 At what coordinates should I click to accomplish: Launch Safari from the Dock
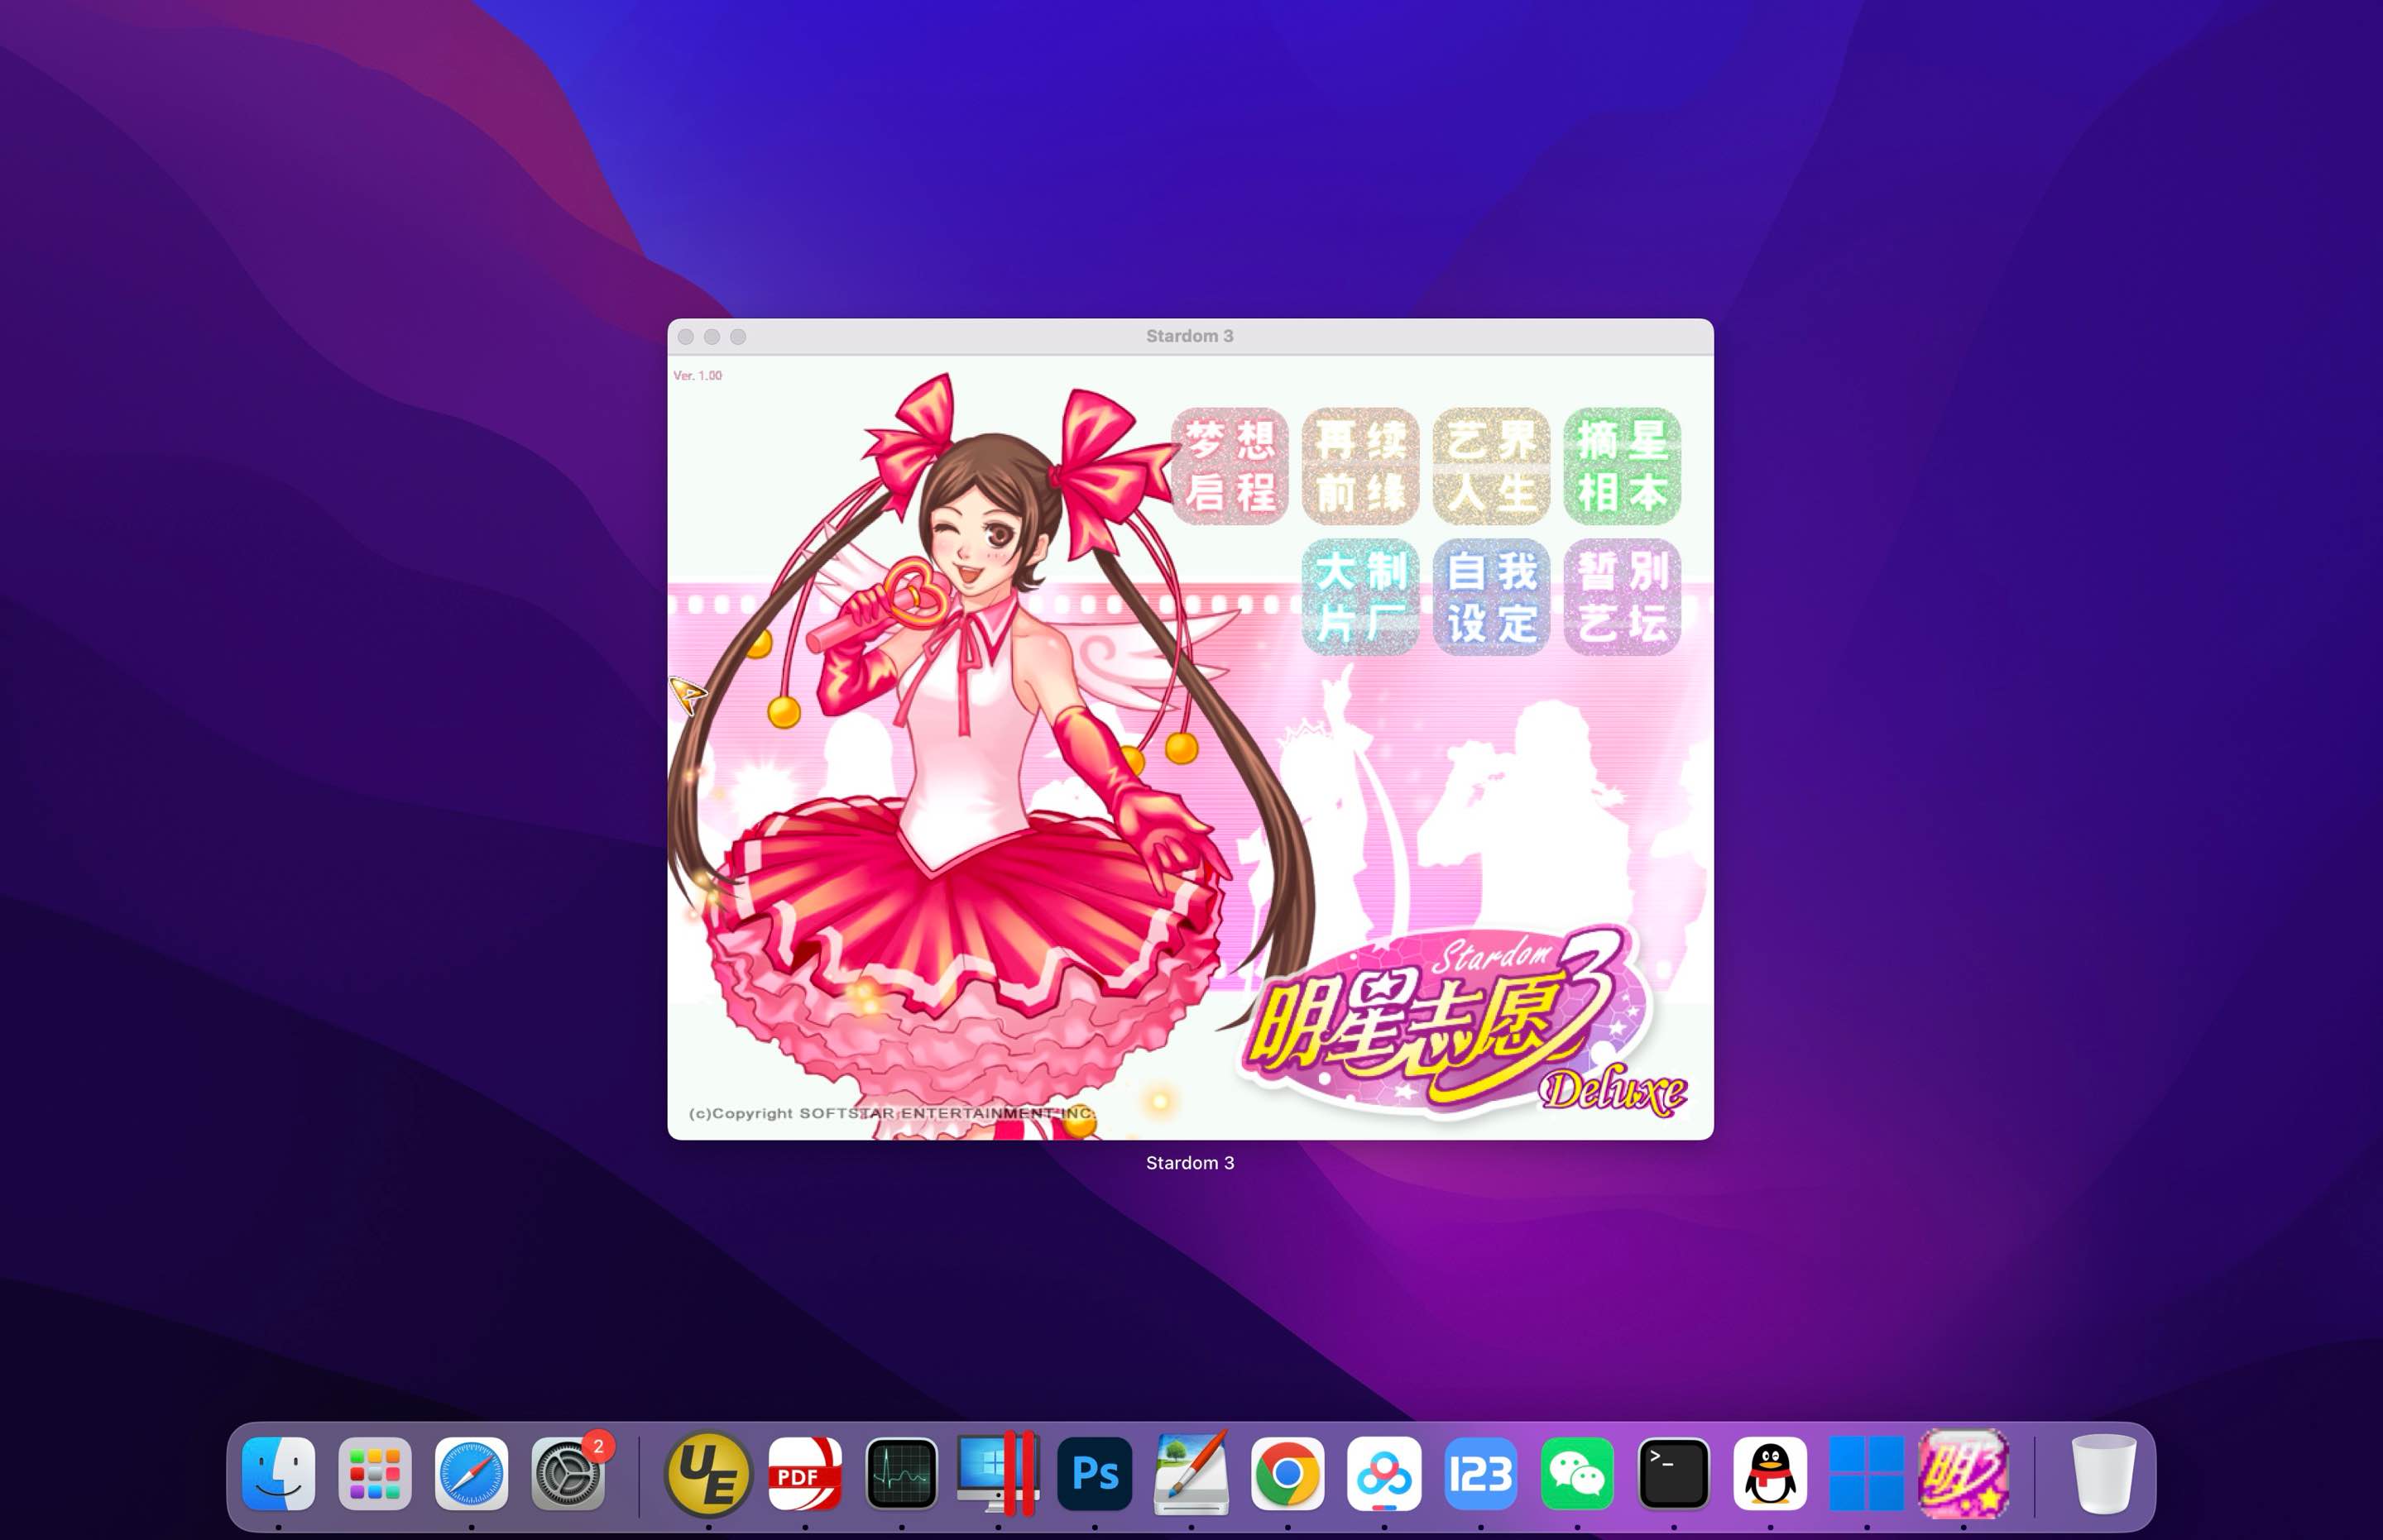(x=471, y=1474)
